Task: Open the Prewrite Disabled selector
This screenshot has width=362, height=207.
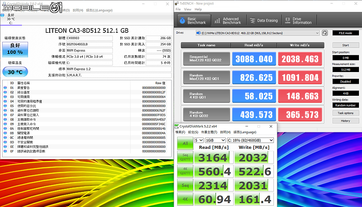Action: (346, 82)
